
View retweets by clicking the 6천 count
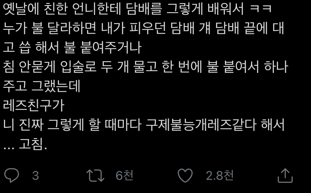(124, 175)
